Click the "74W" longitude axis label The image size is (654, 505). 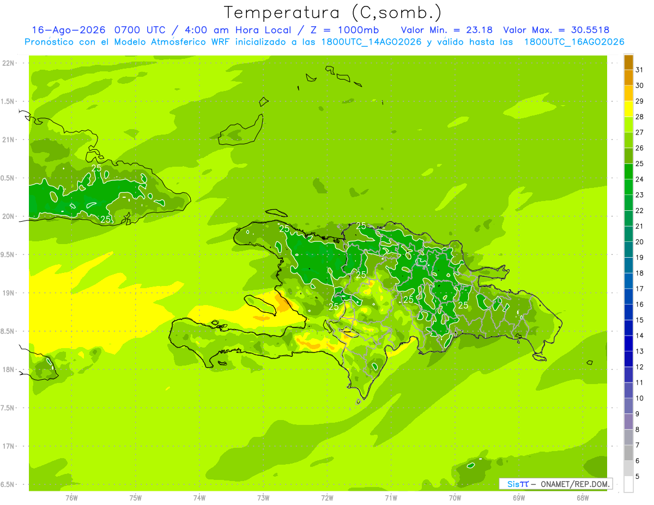click(199, 498)
